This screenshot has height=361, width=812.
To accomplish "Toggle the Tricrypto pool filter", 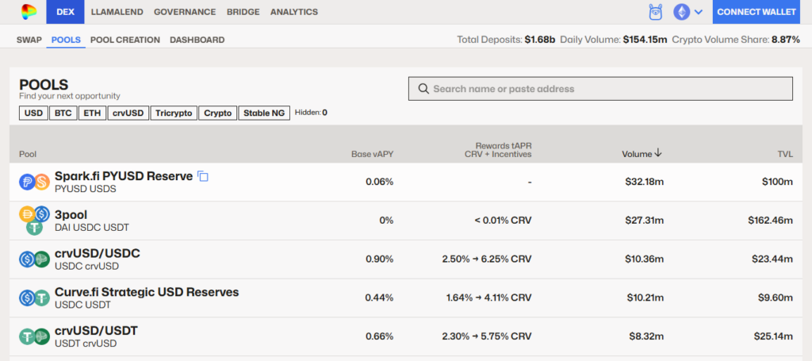I will tap(174, 113).
